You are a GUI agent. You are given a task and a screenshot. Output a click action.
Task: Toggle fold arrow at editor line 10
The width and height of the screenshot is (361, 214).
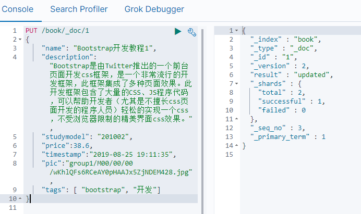pyautogui.click(x=20, y=198)
